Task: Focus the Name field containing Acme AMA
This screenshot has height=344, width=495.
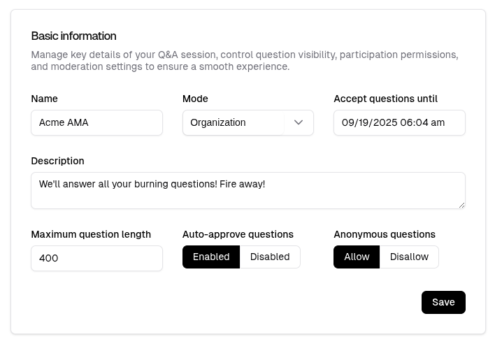Action: point(96,122)
